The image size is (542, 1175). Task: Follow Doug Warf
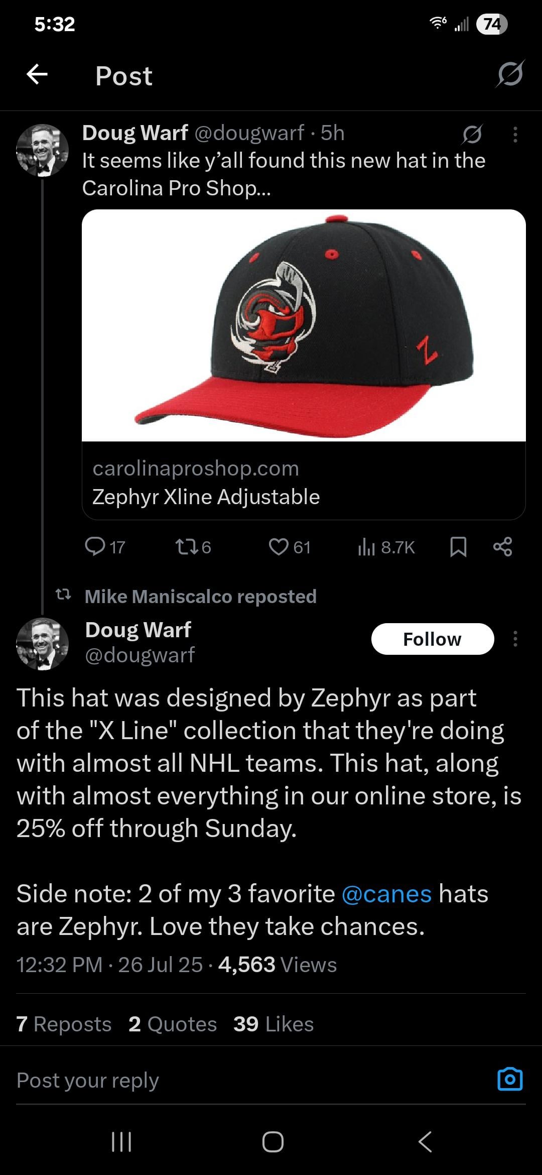(x=432, y=639)
